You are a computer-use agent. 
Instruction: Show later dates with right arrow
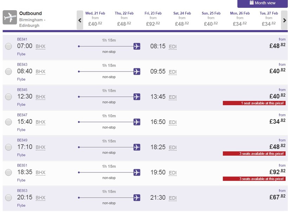284,20
